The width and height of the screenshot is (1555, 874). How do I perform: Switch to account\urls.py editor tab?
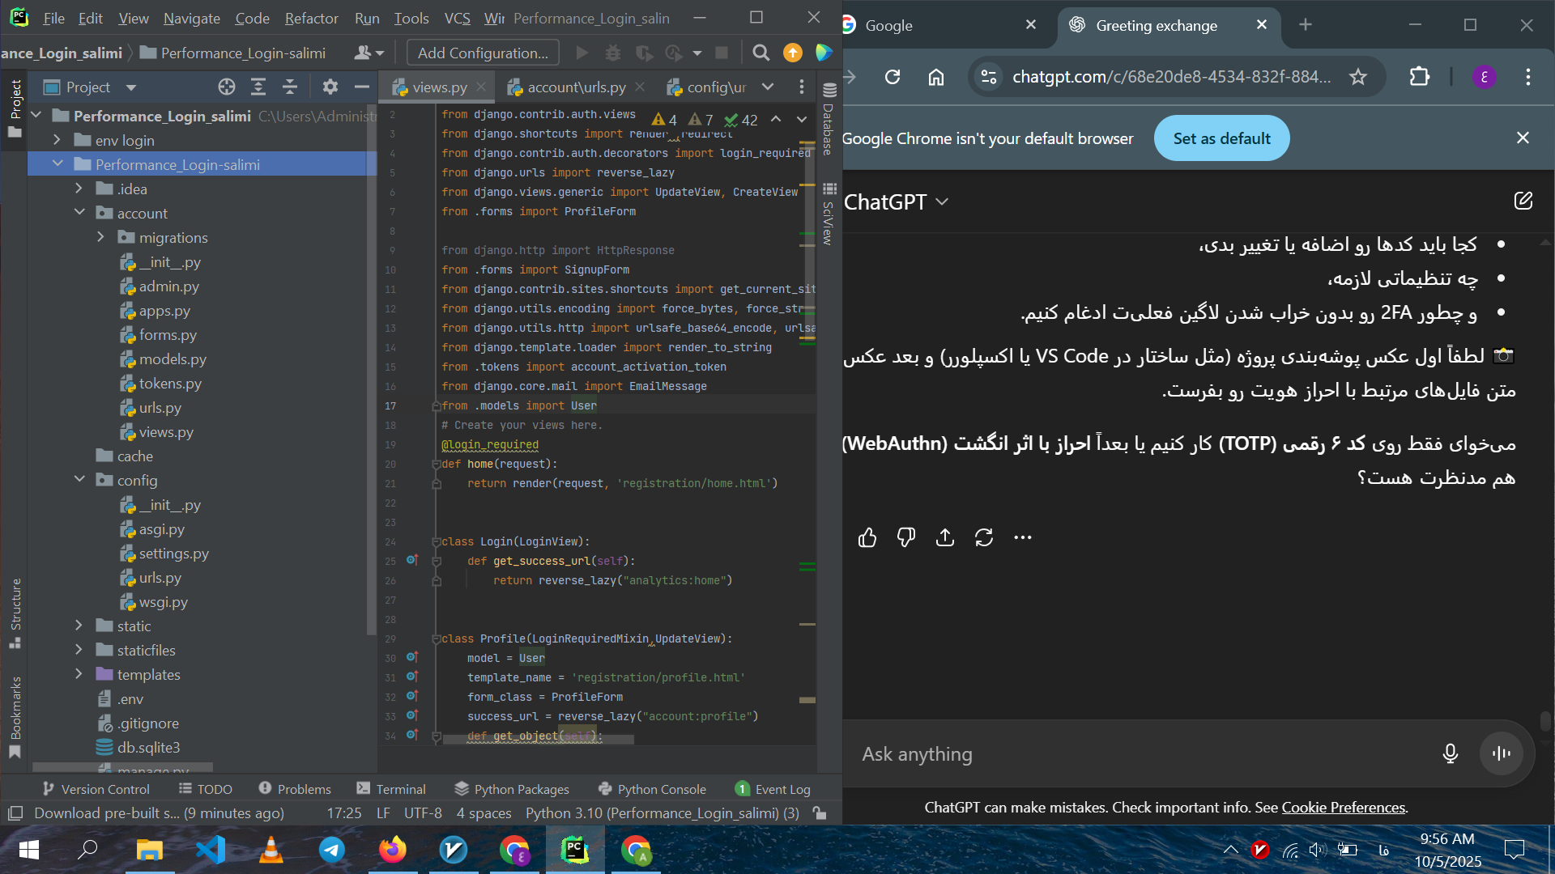point(576,87)
